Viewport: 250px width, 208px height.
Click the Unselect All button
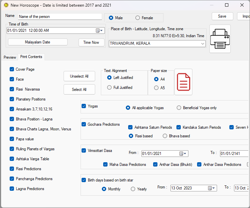79,76
